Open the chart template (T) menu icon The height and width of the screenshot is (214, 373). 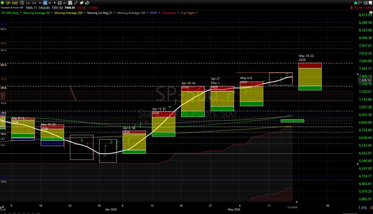pyautogui.click(x=60, y=3)
